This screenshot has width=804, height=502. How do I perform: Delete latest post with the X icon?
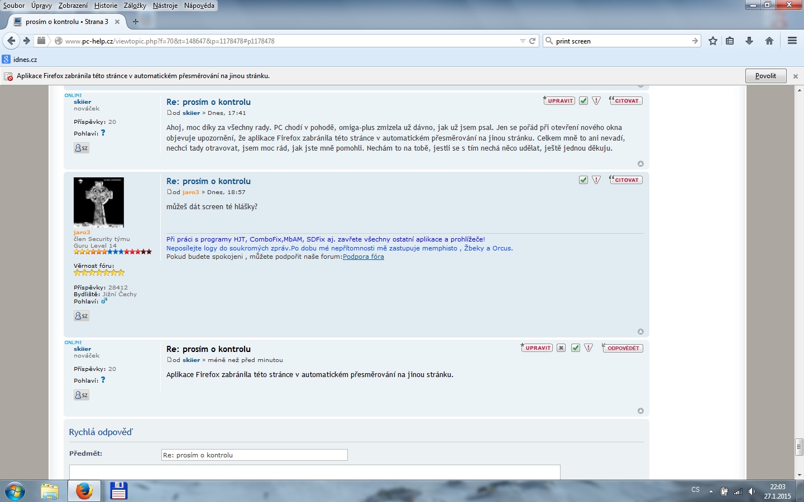561,347
